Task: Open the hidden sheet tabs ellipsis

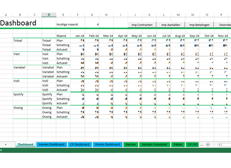Action: pos(202,145)
